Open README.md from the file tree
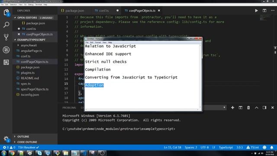 click(x=30, y=78)
